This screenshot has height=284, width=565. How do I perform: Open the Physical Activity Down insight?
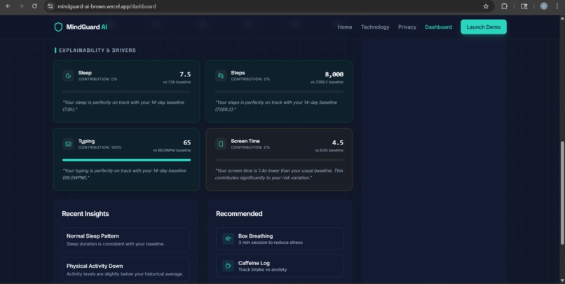tap(125, 269)
